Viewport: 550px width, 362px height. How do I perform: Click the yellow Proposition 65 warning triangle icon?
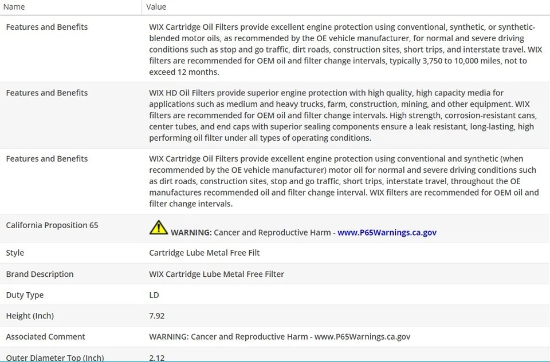(x=159, y=228)
